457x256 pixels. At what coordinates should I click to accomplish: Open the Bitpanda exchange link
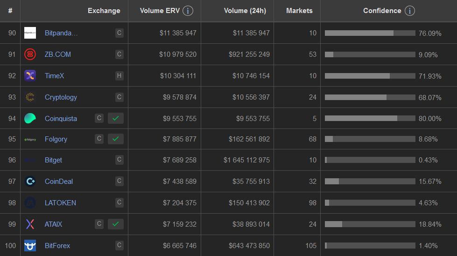61,33
